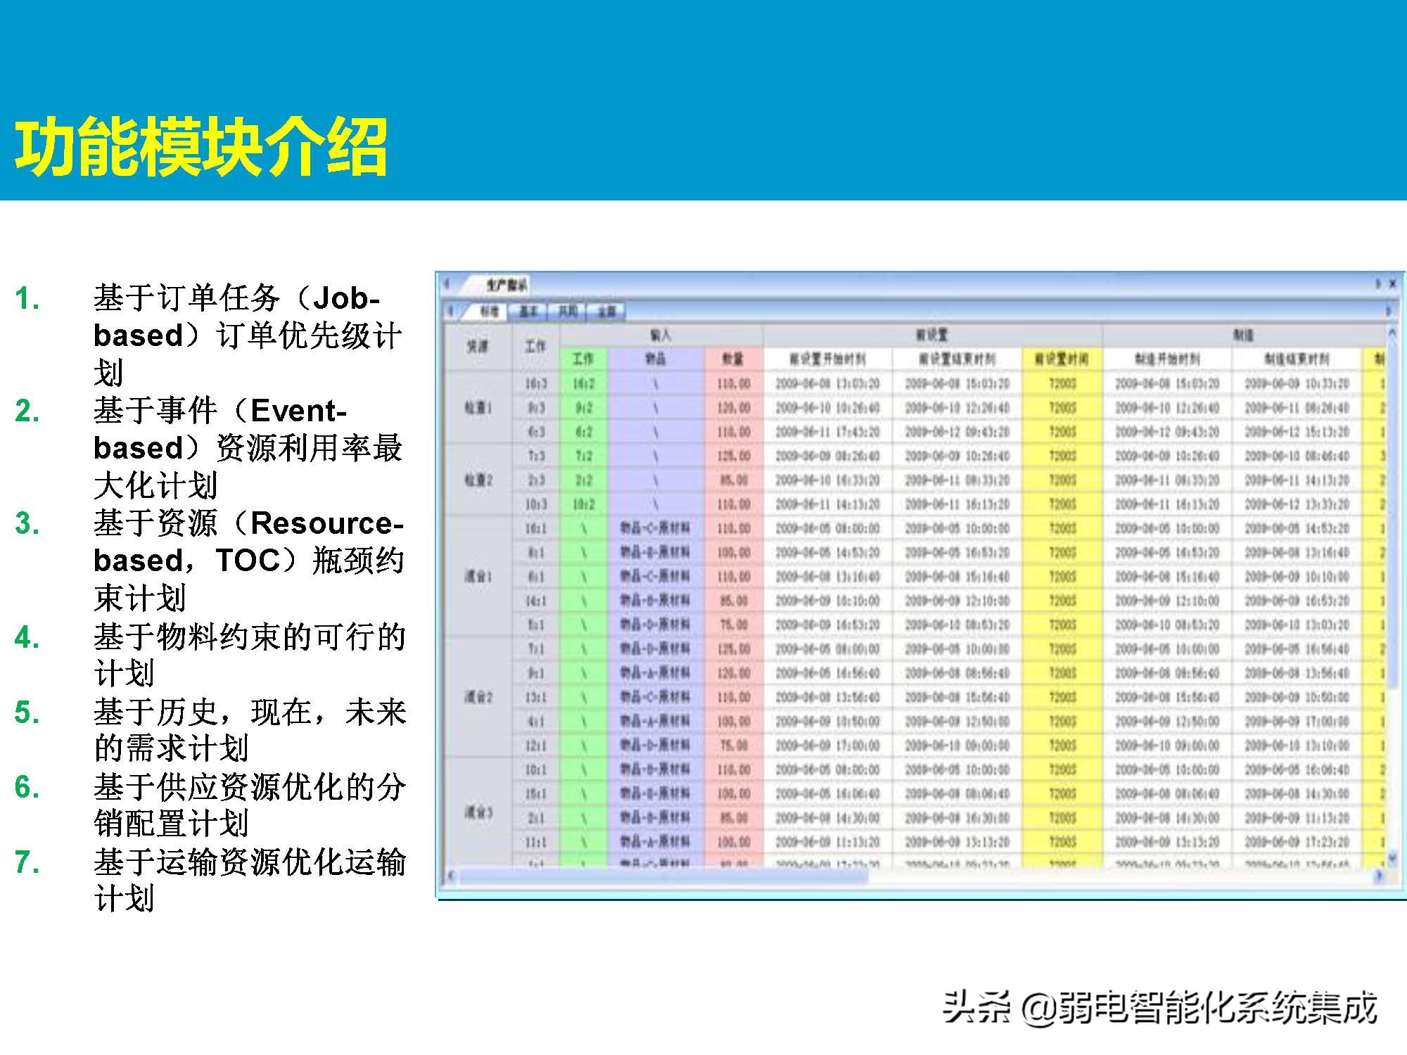This screenshot has height=1055, width=1407.
Task: Switch to the 基本 sub-tab
Action: coord(528,311)
